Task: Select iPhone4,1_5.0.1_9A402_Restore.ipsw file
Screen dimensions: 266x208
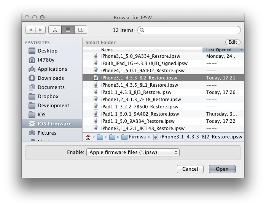Action: [163, 70]
